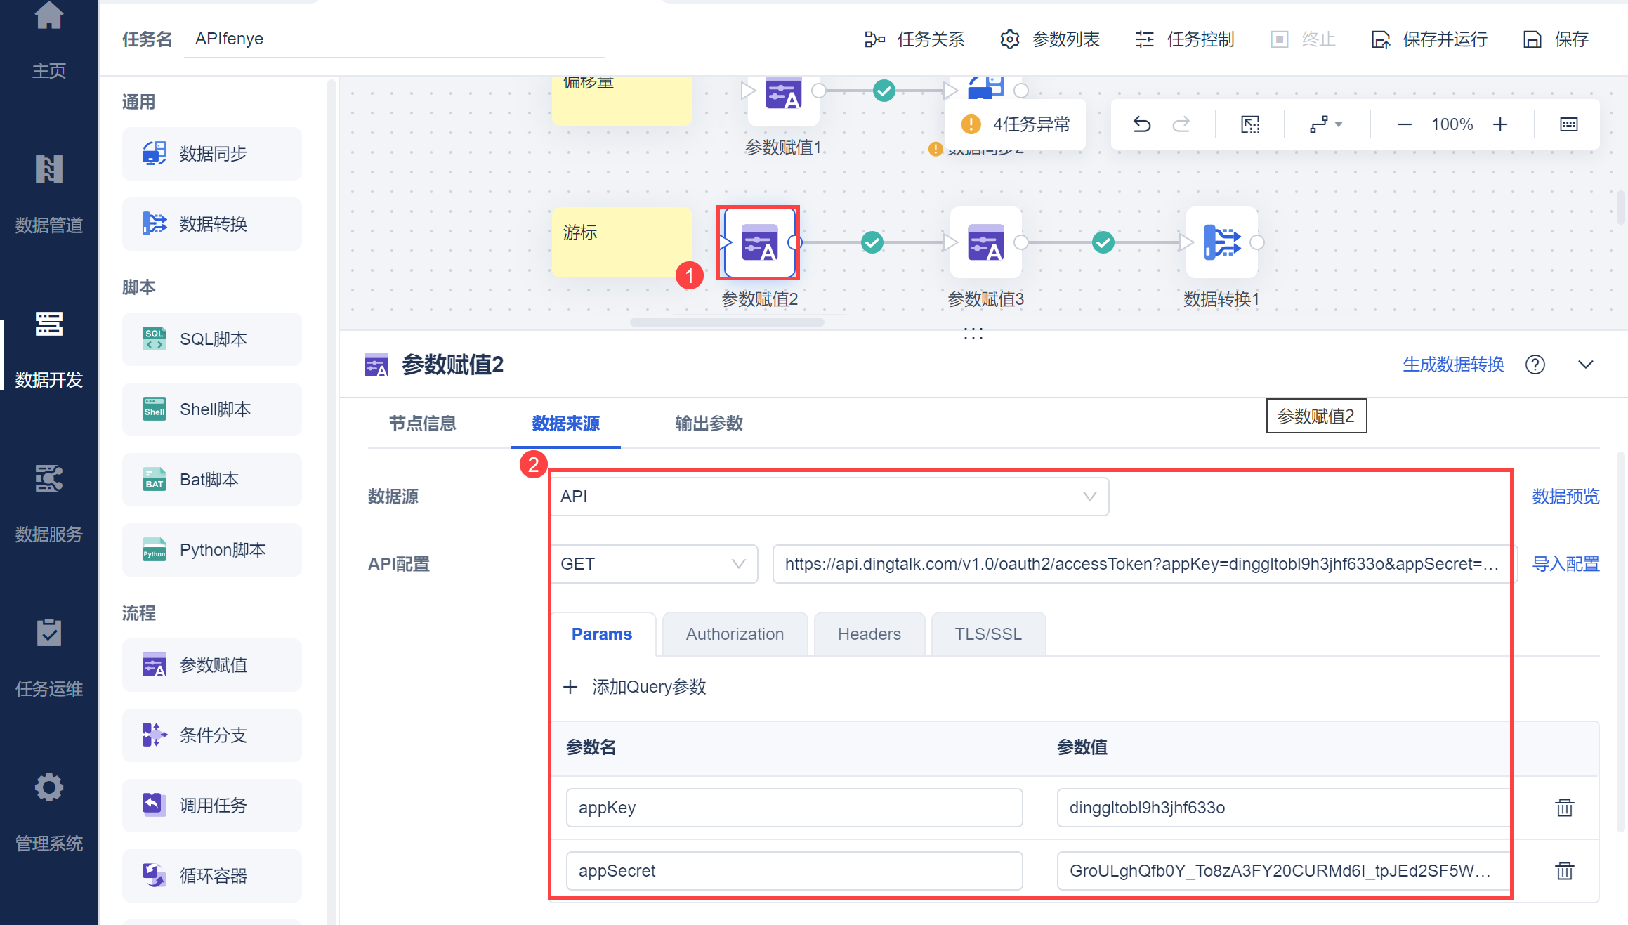Click the 数据预览 link

click(1565, 497)
